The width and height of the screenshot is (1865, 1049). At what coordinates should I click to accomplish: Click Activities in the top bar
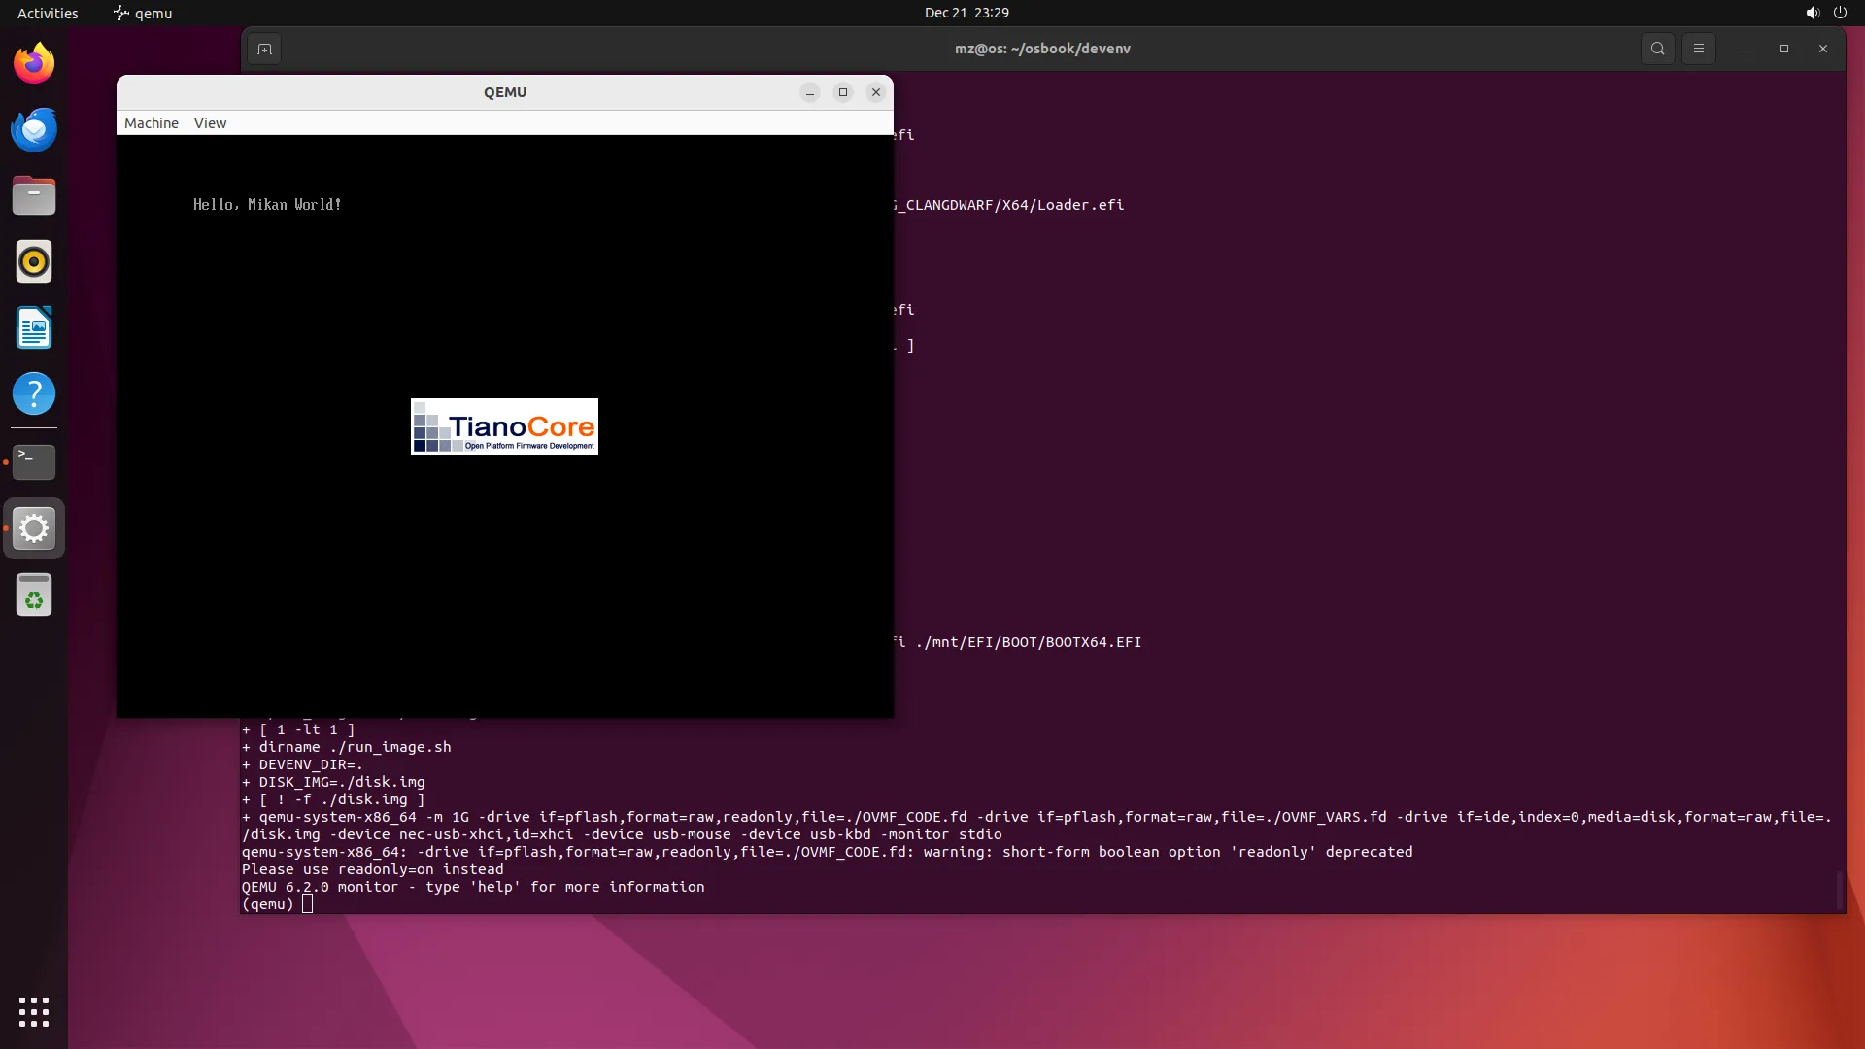48,13
